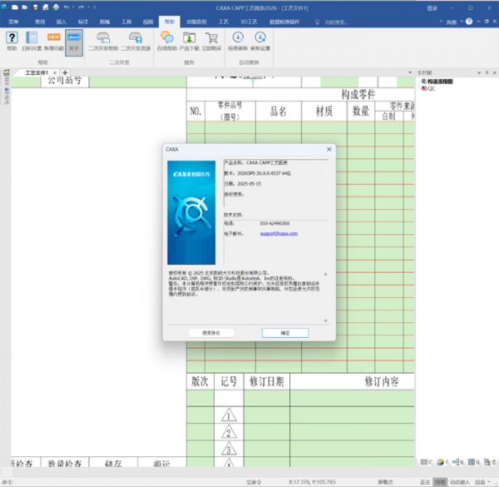Click the Open folder icon in quick access toolbar
The height and width of the screenshot is (487, 499).
click(x=25, y=7)
